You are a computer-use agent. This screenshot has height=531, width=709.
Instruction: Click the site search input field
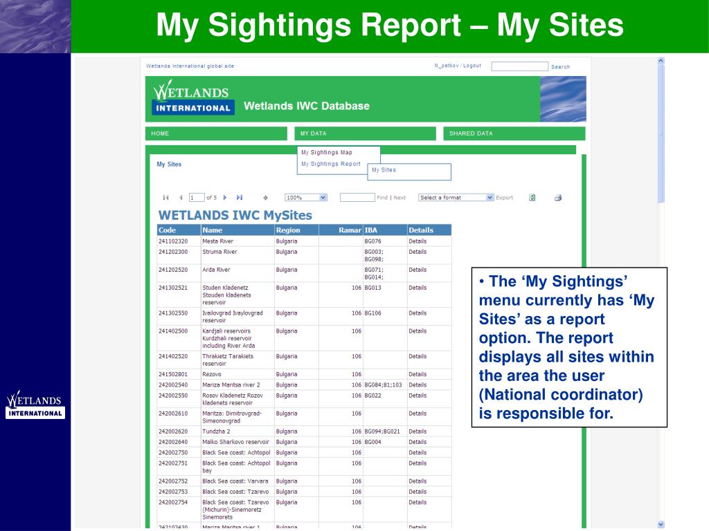[x=519, y=66]
